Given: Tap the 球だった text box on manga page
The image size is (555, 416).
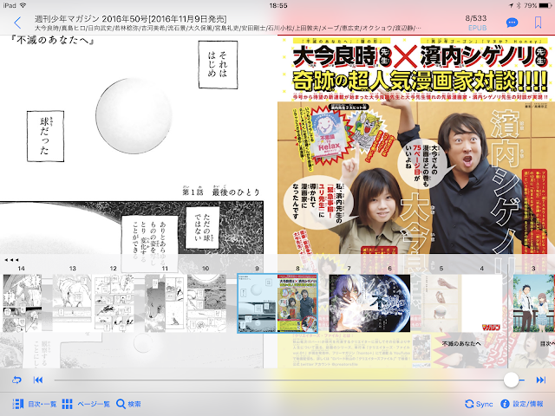Looking at the screenshot, I should 45,136.
